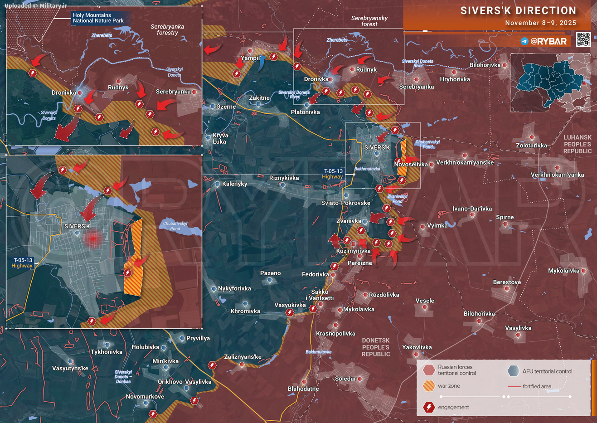Open the @RYBAR channel link
This screenshot has height=423, width=597.
tap(548, 41)
